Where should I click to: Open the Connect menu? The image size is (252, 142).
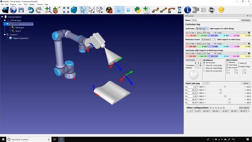tap(40, 4)
